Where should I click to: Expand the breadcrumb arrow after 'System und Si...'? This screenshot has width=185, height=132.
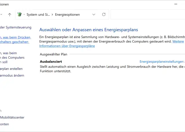pos(52,15)
